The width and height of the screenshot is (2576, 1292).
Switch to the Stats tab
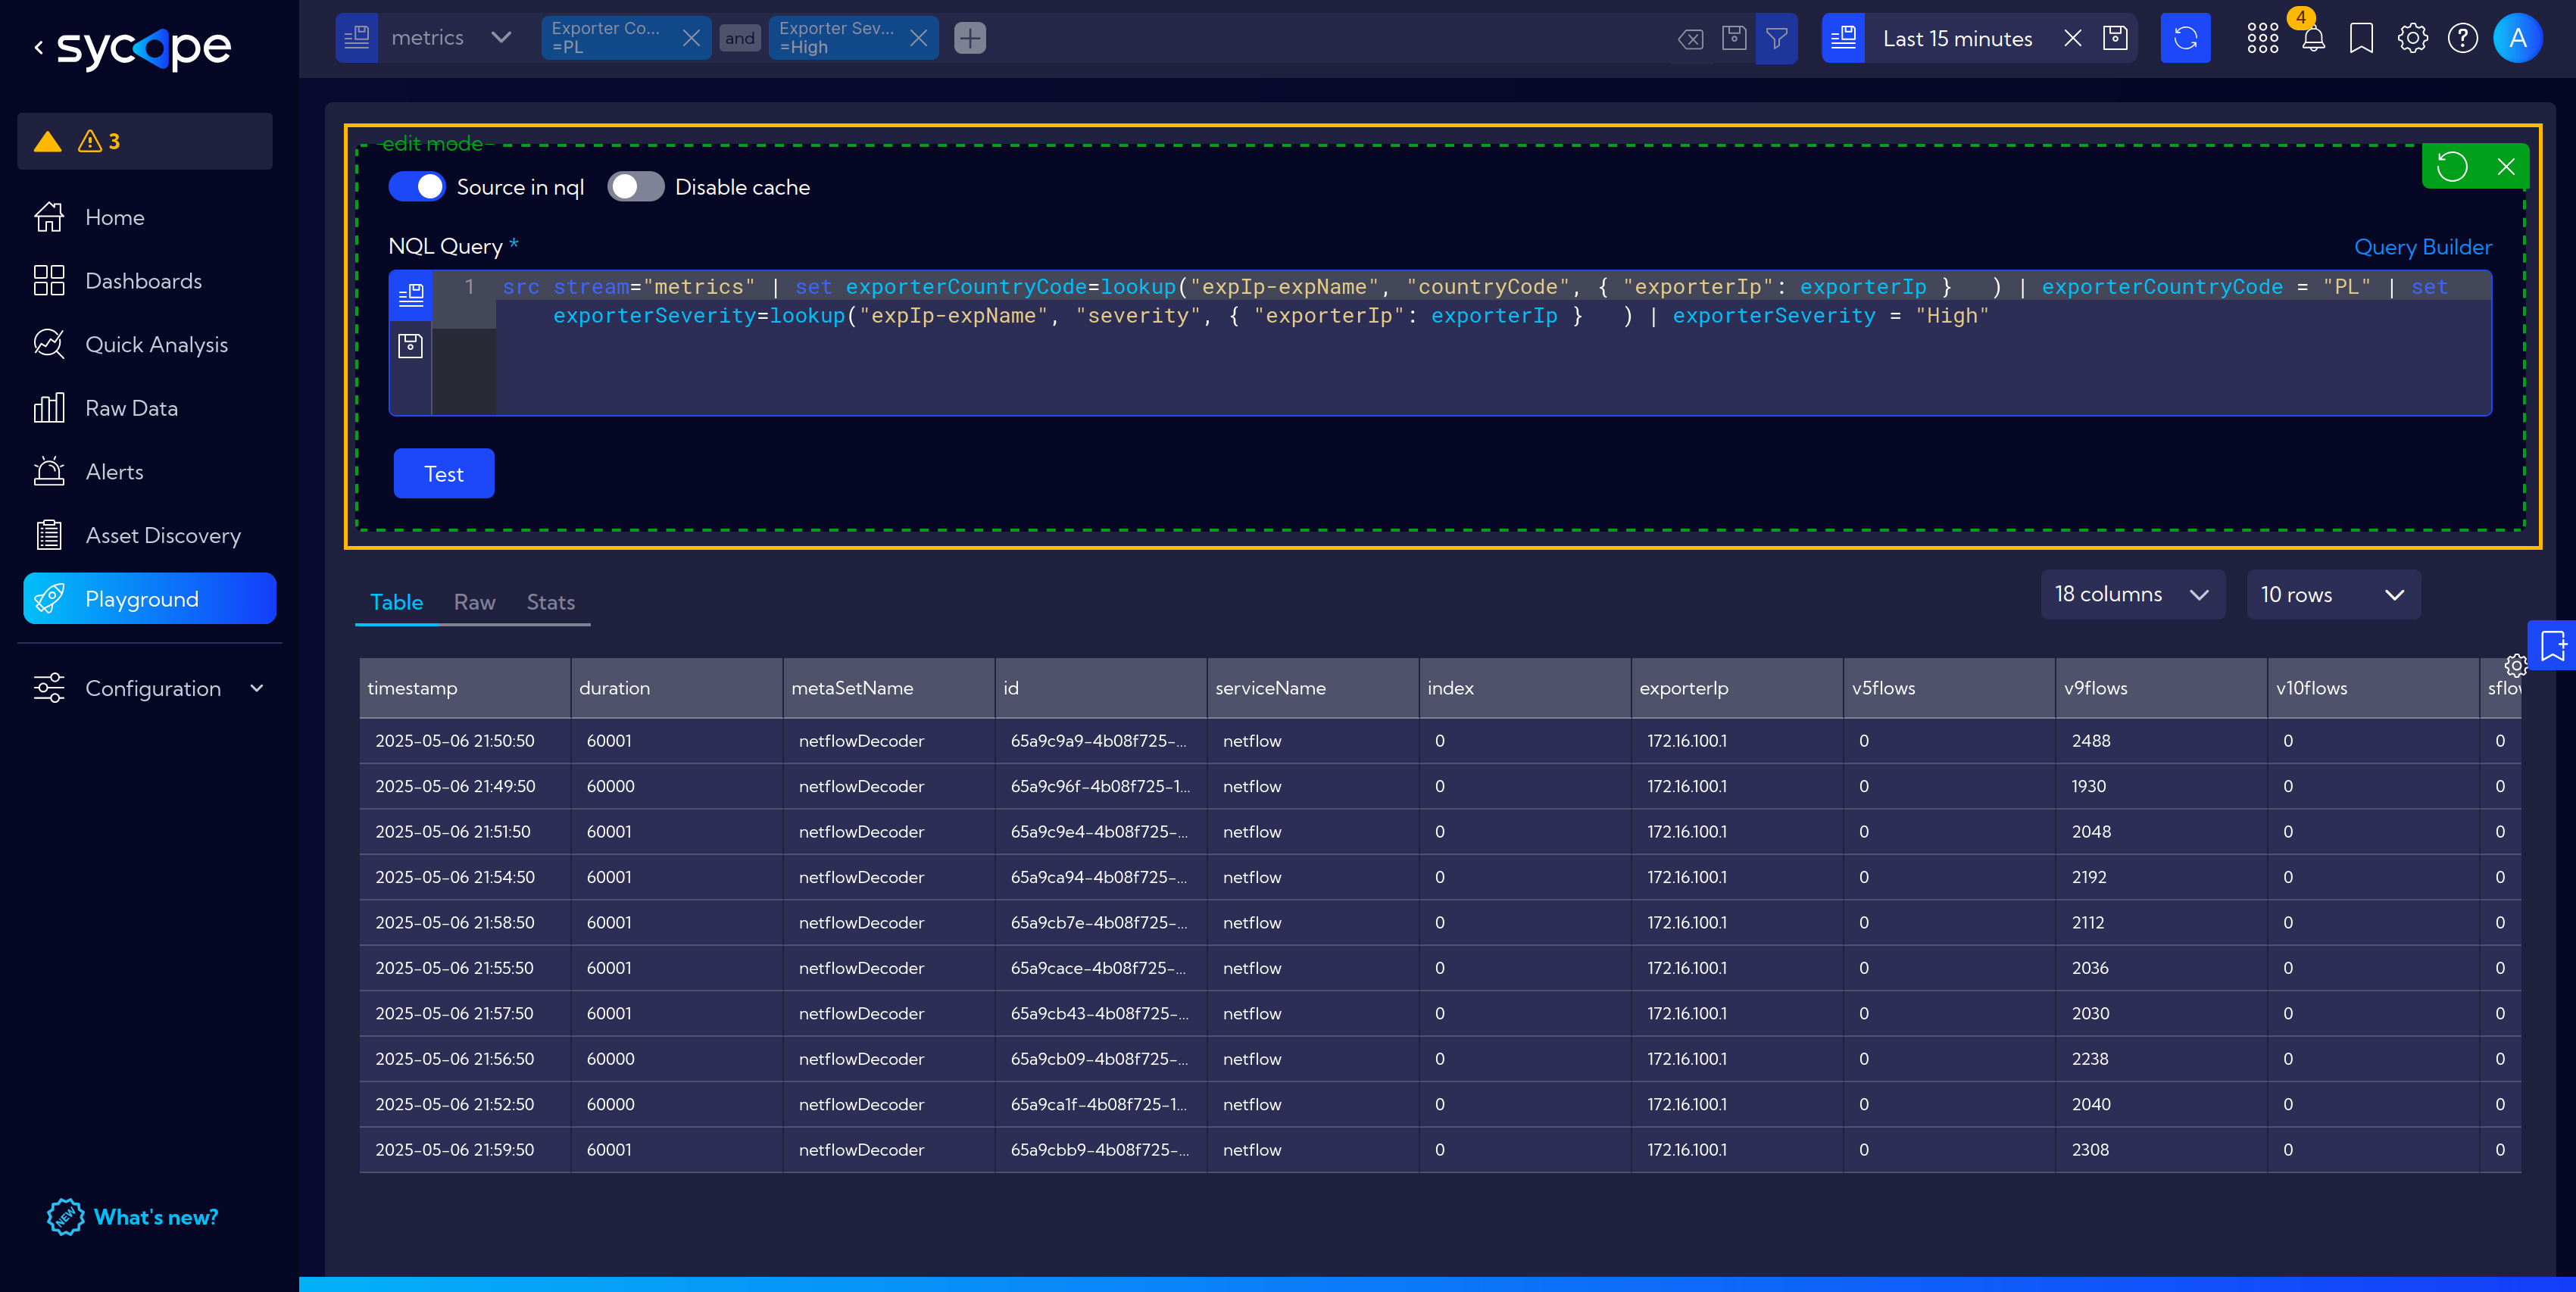click(x=550, y=601)
